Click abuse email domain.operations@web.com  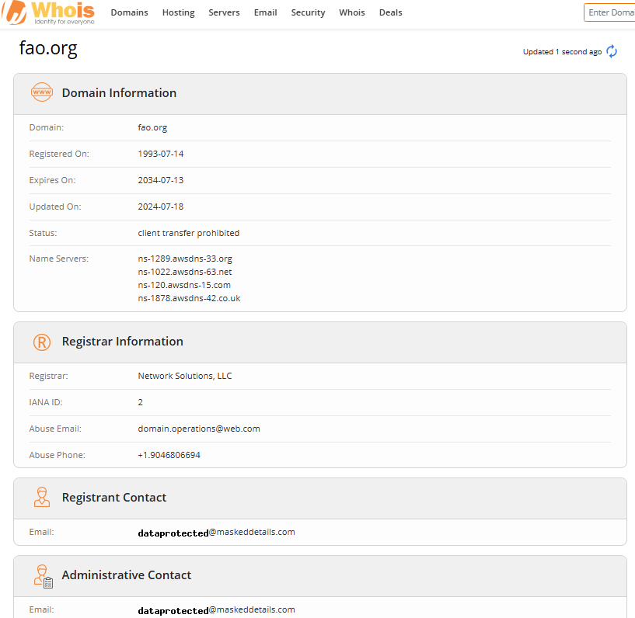(199, 429)
